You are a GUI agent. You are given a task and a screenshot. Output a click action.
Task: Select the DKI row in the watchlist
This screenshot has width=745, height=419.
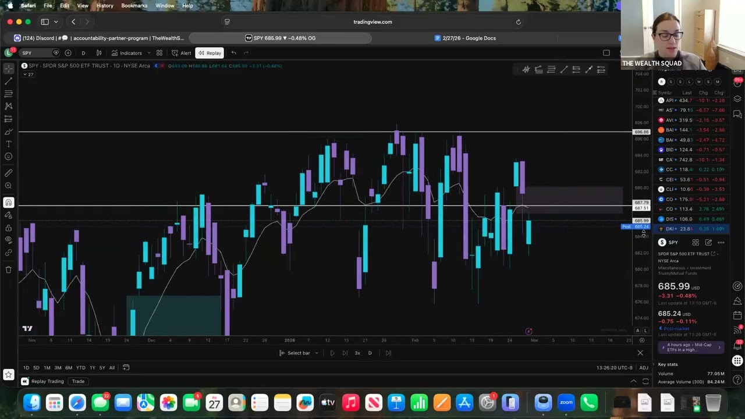[x=691, y=229]
